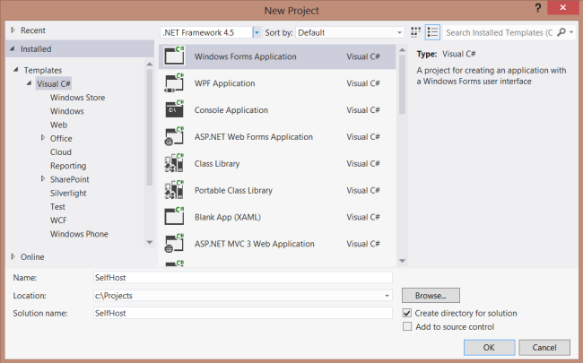Open the .NET Framework version dropdown
This screenshot has width=583, height=363.
257,32
